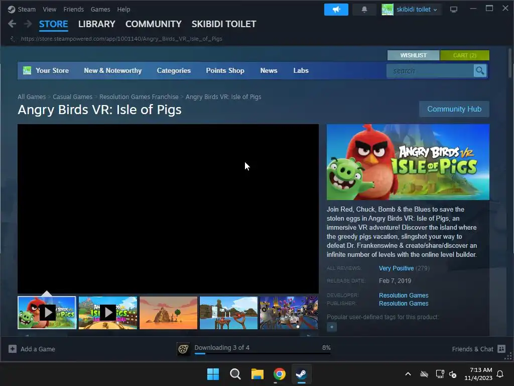
Task: Select the STORE tab
Action: pos(53,24)
